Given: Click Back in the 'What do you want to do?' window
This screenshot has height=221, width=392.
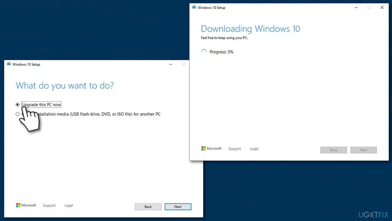Looking at the screenshot, I should [148, 207].
